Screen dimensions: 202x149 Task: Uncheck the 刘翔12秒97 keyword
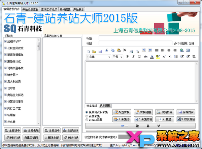click(x=5, y=41)
